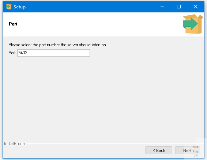The image size is (207, 160).
Task: Click the small watermark icon beside Next
Action: (196, 151)
